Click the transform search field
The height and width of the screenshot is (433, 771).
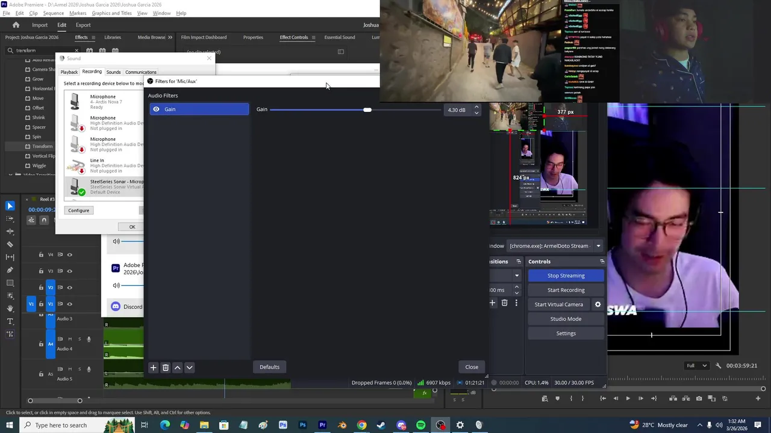coord(42,51)
